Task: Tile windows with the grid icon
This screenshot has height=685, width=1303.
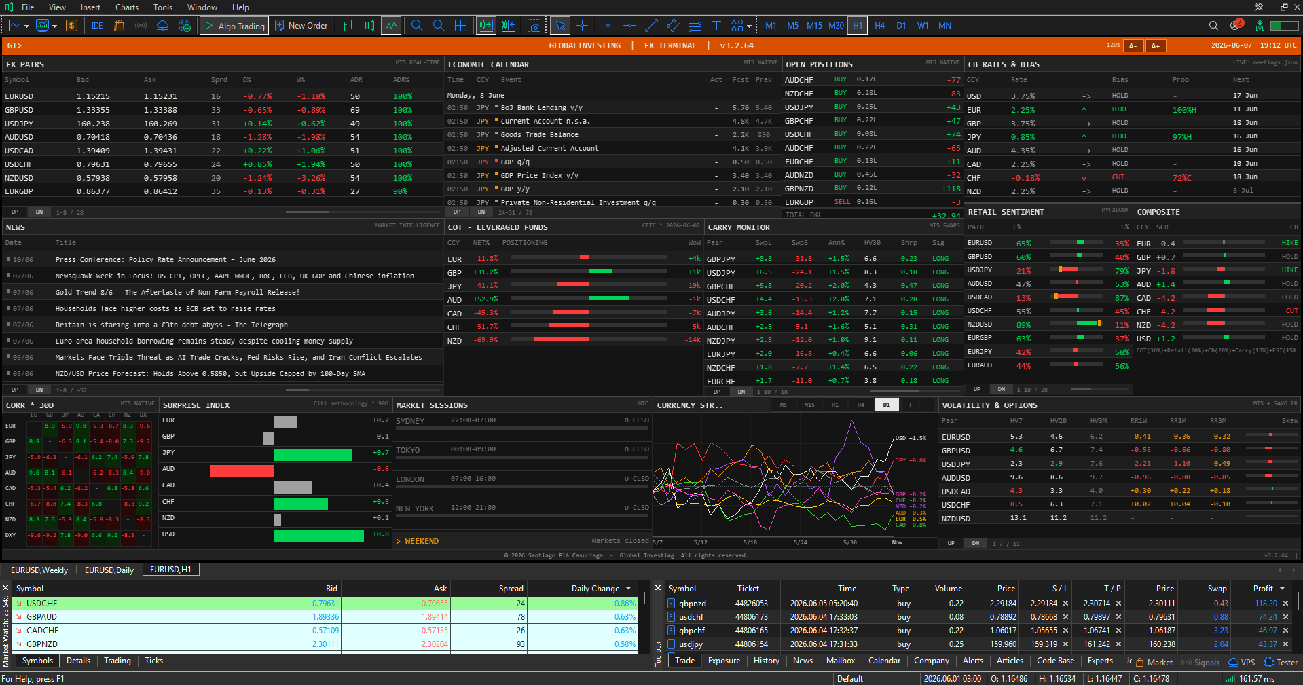Action: click(x=460, y=26)
